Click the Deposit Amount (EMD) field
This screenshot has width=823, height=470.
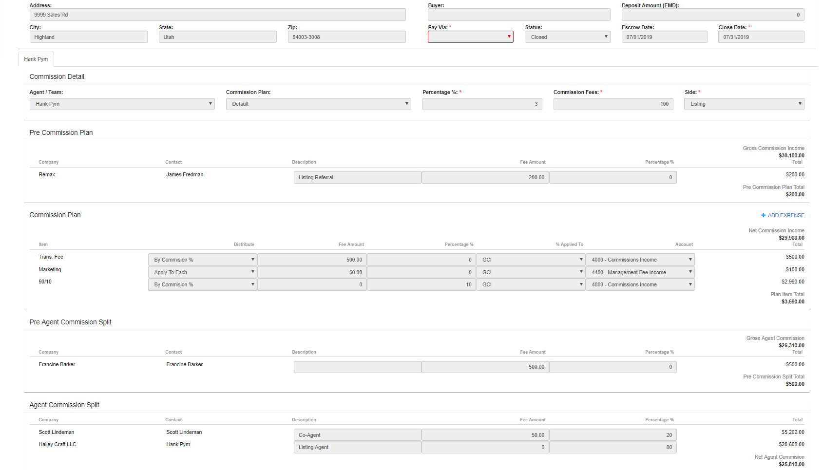[712, 15]
